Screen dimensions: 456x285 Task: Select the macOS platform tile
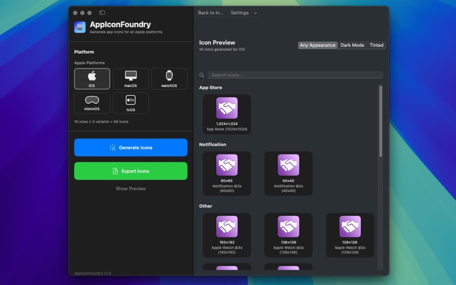pos(131,79)
